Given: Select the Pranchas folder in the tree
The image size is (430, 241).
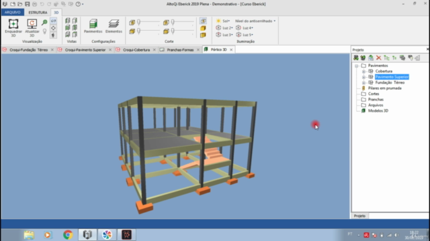Looking at the screenshot, I should 376,100.
